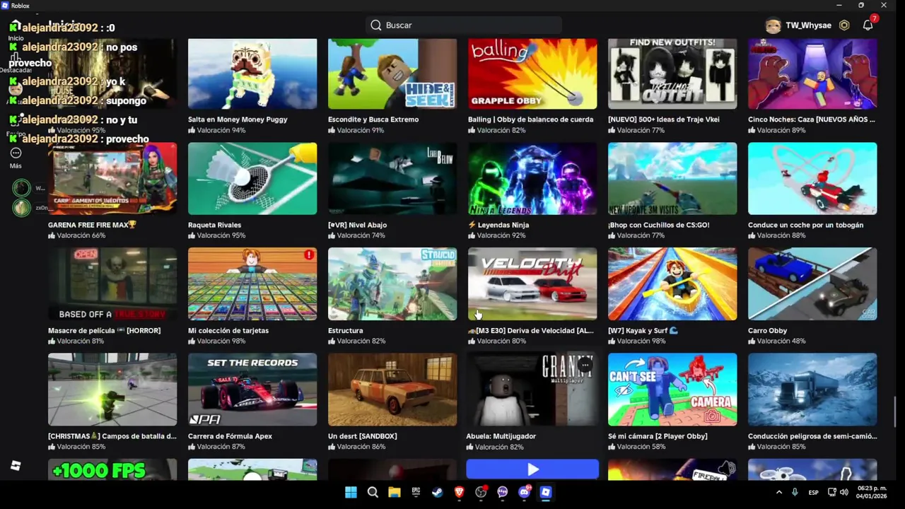
Task: Open the friend avatar labeled zx0n
Action: 21,208
